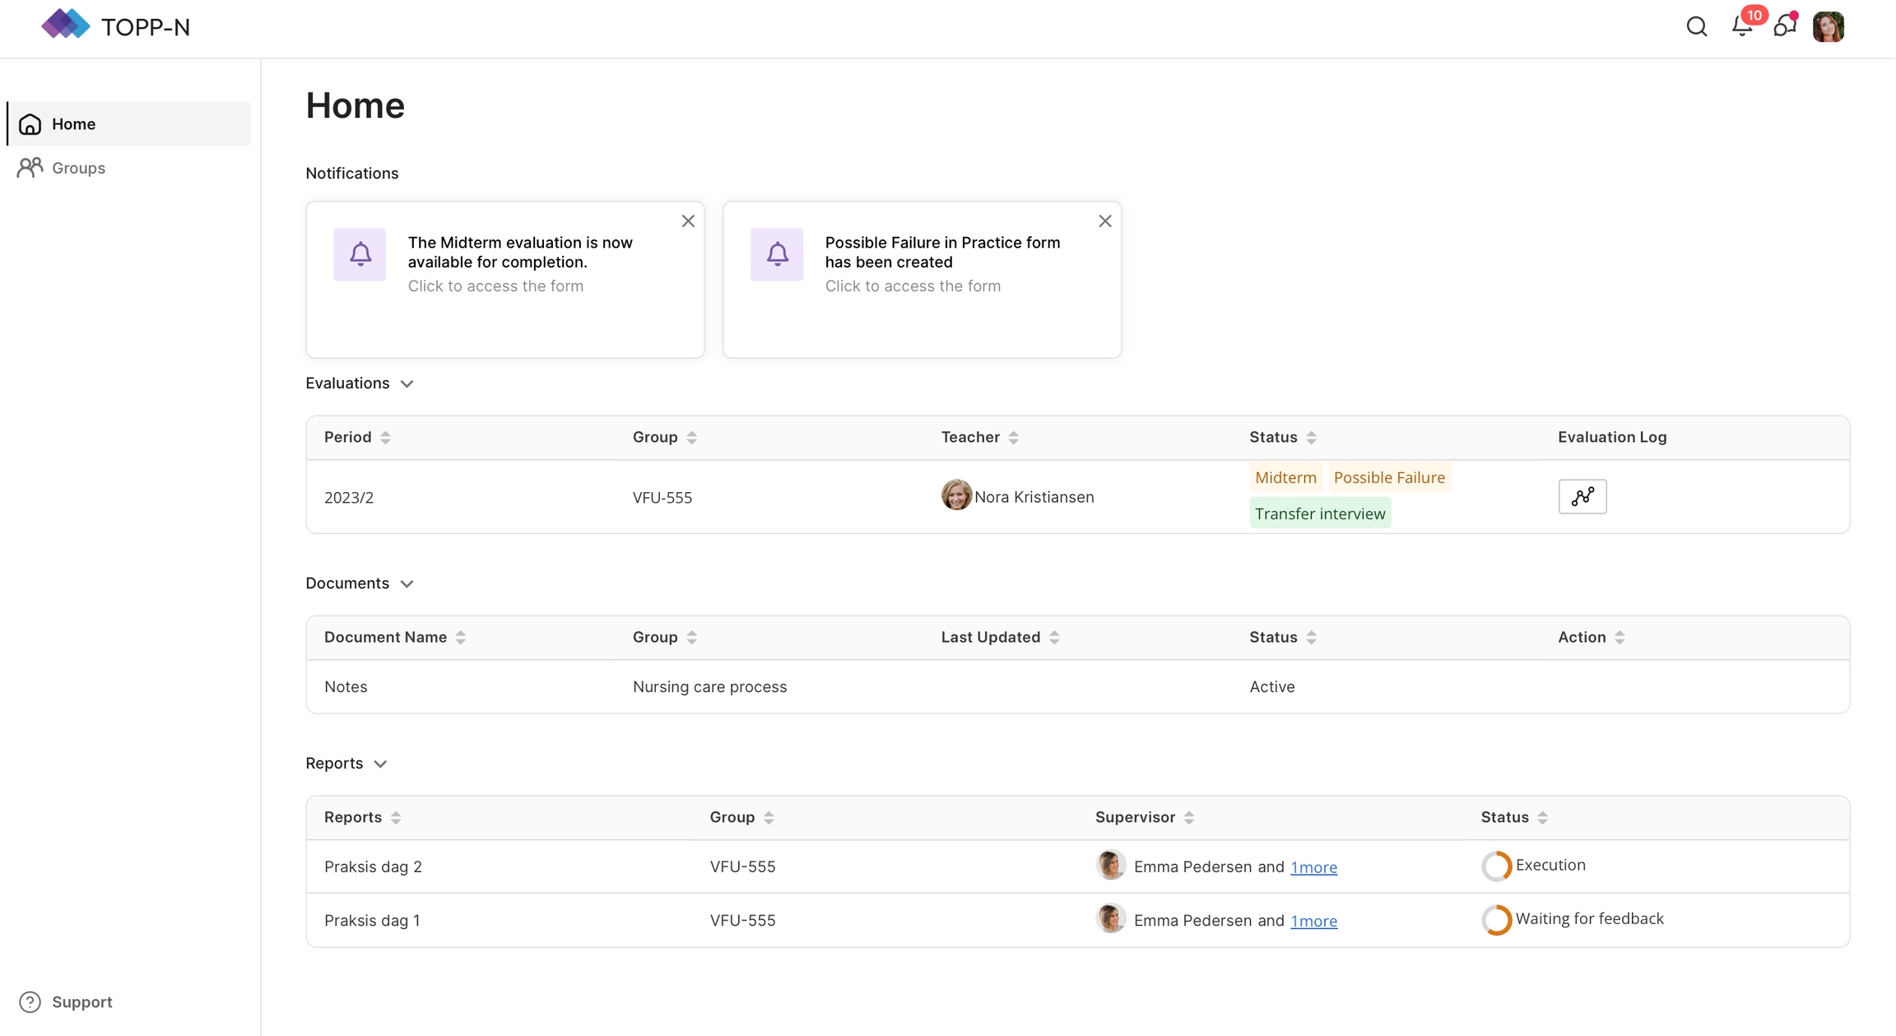Open the search icon in header

[x=1696, y=27]
